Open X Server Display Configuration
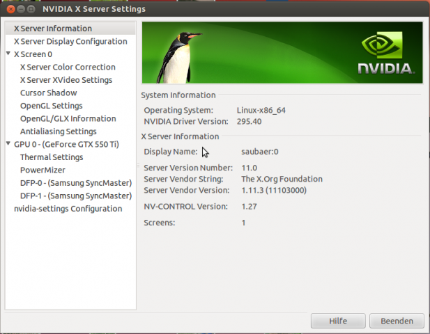 point(70,41)
